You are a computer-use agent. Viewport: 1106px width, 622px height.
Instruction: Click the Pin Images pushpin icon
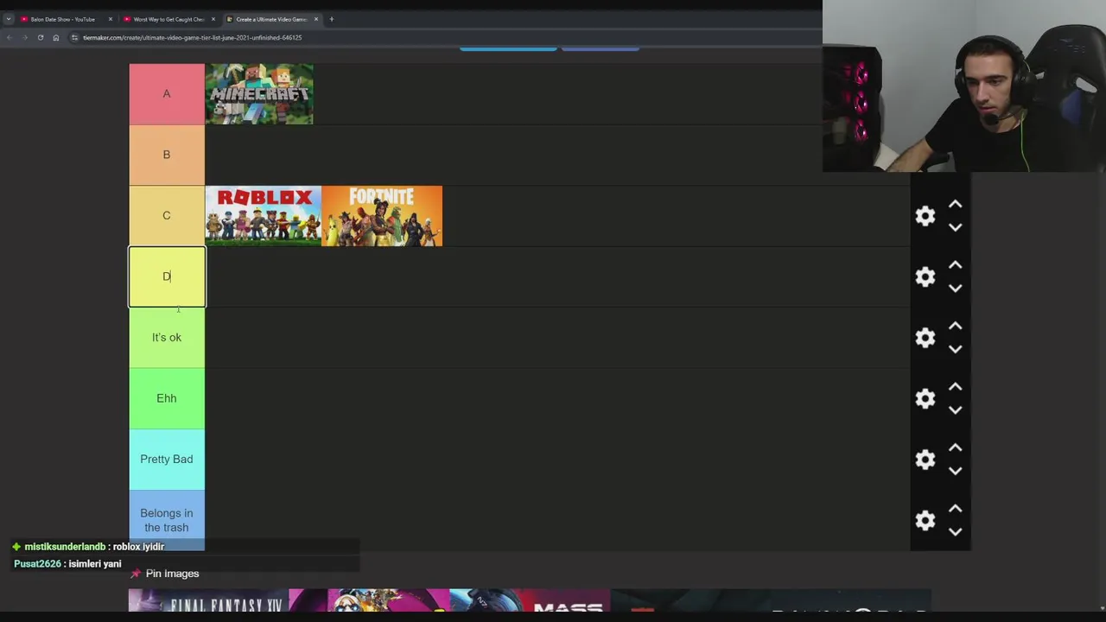[135, 574]
